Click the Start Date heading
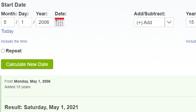Image resolution: width=196 pixels, height=112 pixels. pos(13,5)
